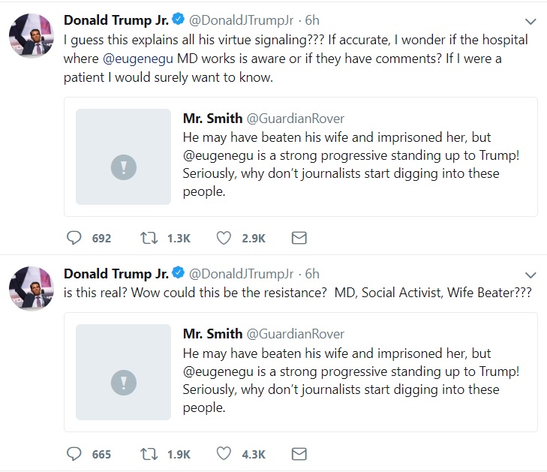
Task: Open the @DonaldJTrumpJr handle in first tweet
Action: [x=241, y=20]
